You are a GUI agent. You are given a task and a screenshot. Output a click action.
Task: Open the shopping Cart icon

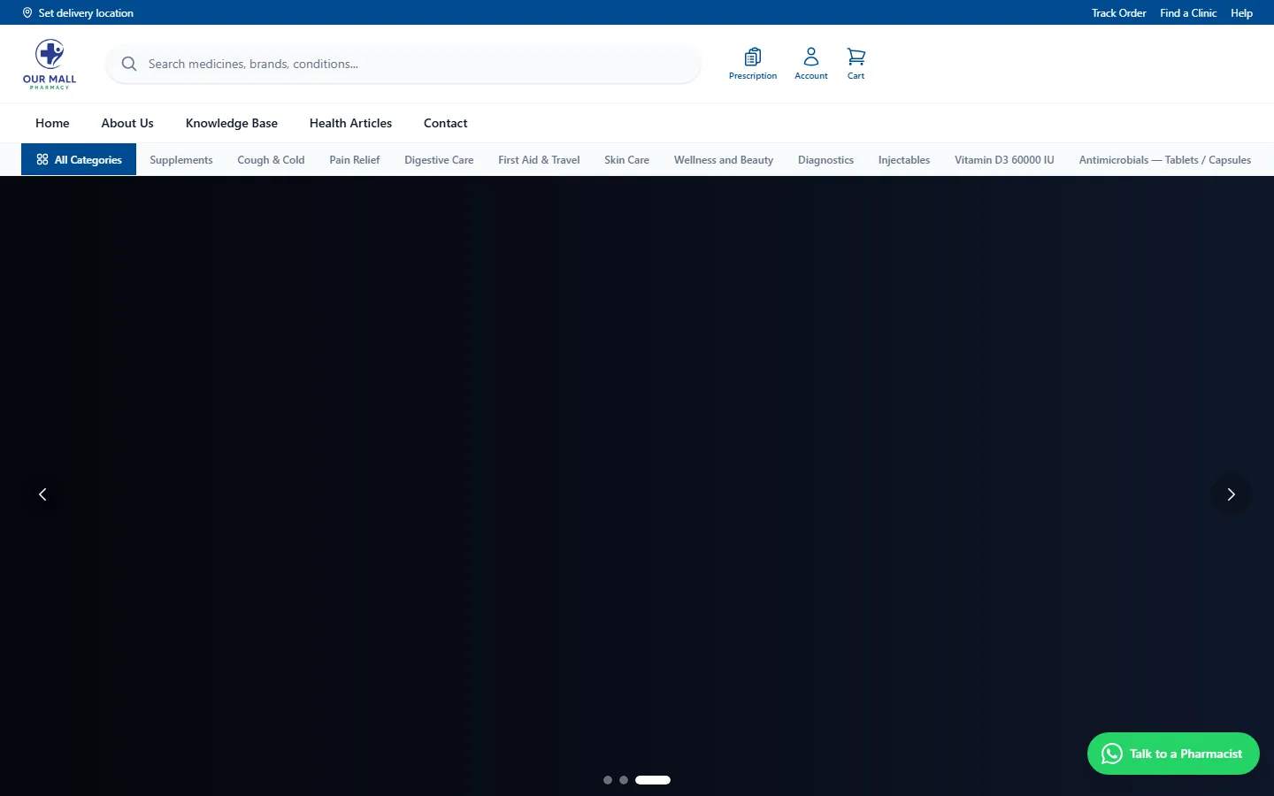[x=856, y=64]
